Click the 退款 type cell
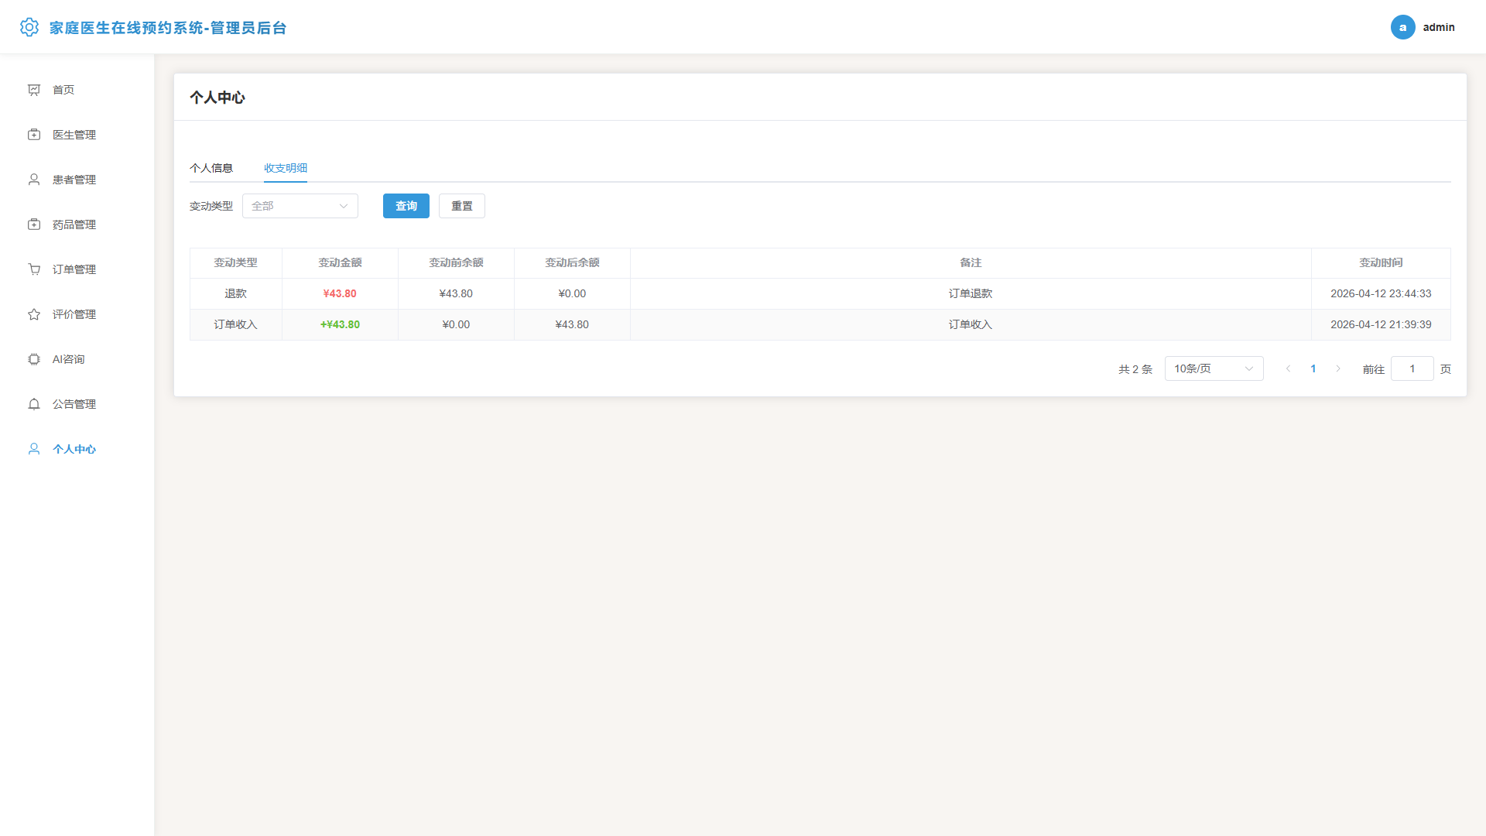The height and width of the screenshot is (836, 1486). pyautogui.click(x=236, y=293)
